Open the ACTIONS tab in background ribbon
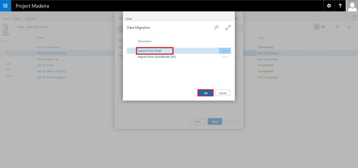 [x=30, y=19]
